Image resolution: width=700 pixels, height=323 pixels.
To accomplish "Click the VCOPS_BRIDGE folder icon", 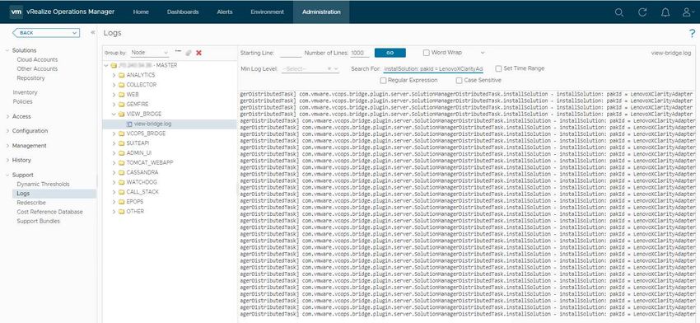I will point(121,133).
